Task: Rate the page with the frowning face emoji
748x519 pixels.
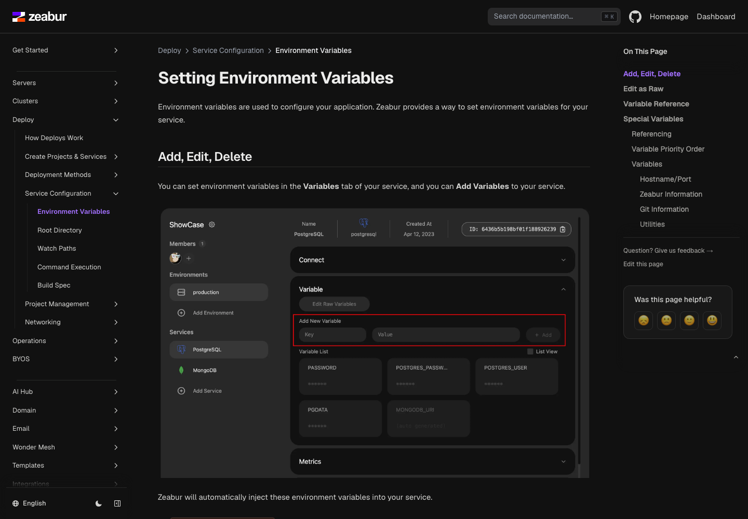Action: 666,321
